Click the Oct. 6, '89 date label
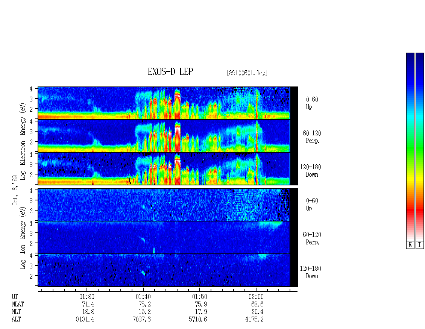This screenshot has height=329, width=425. 15,191
